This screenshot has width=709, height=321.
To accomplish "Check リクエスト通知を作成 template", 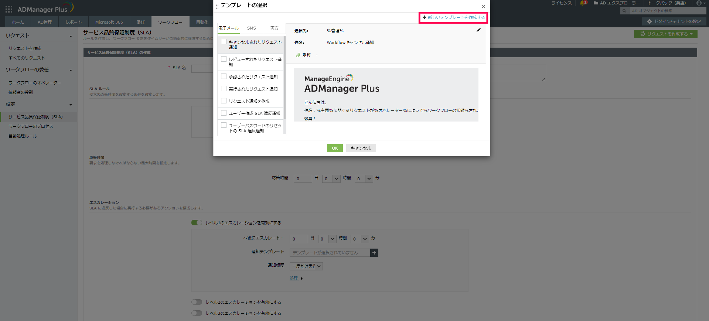I will pos(224,101).
